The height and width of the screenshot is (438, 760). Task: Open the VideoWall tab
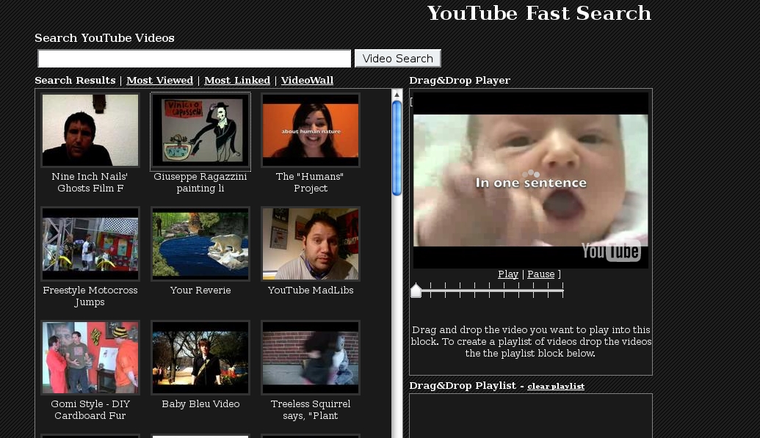click(307, 81)
